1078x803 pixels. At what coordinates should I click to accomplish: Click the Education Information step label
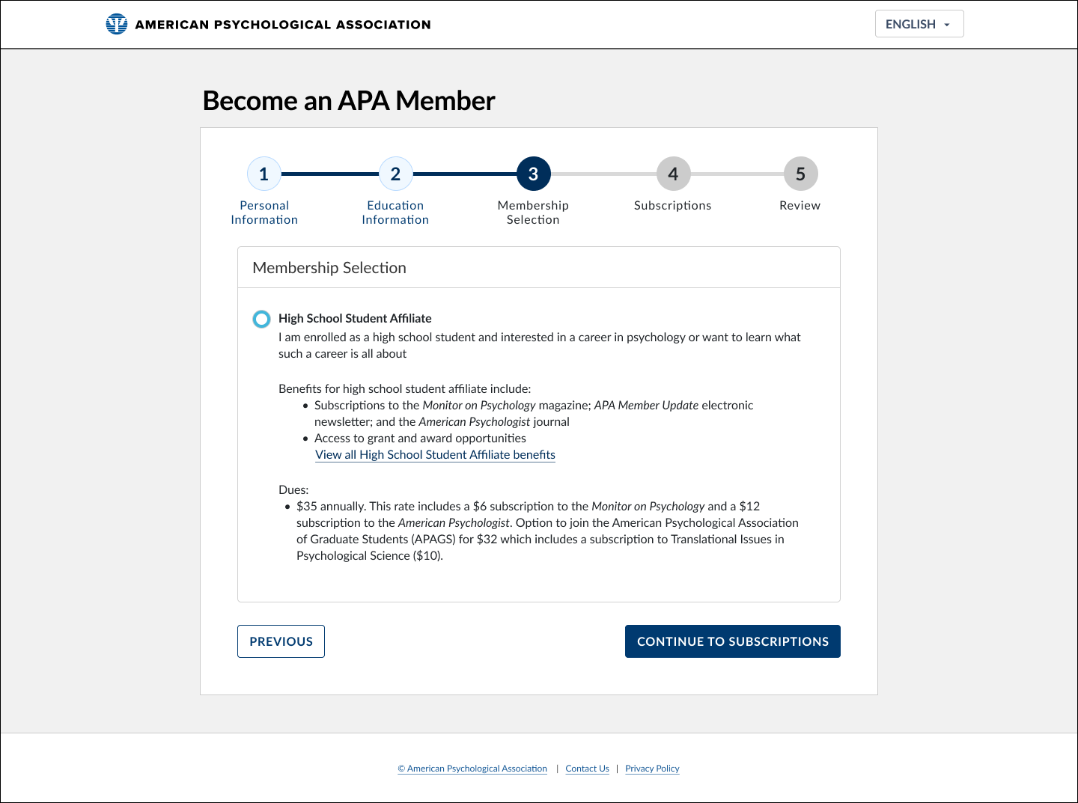395,213
